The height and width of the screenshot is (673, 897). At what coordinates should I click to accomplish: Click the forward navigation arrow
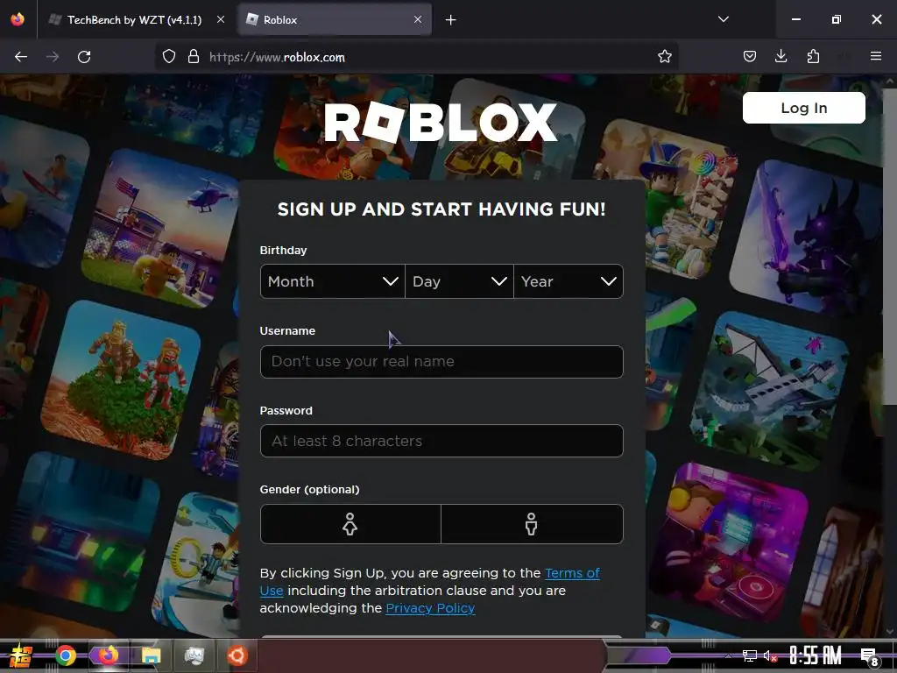[x=53, y=57]
